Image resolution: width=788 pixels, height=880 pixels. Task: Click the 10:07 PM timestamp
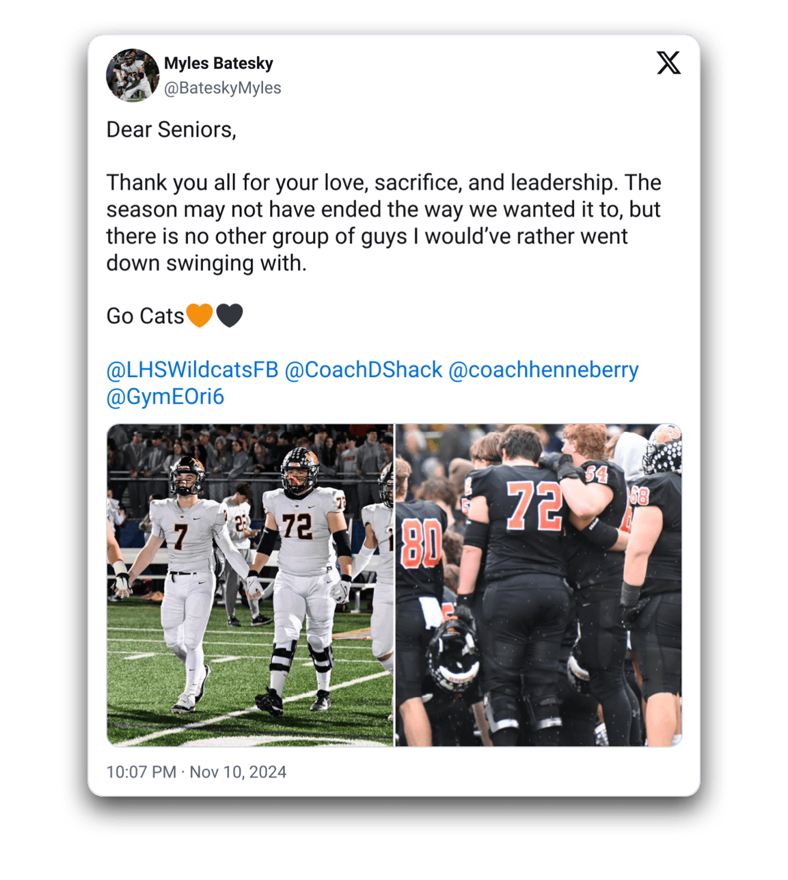point(141,772)
